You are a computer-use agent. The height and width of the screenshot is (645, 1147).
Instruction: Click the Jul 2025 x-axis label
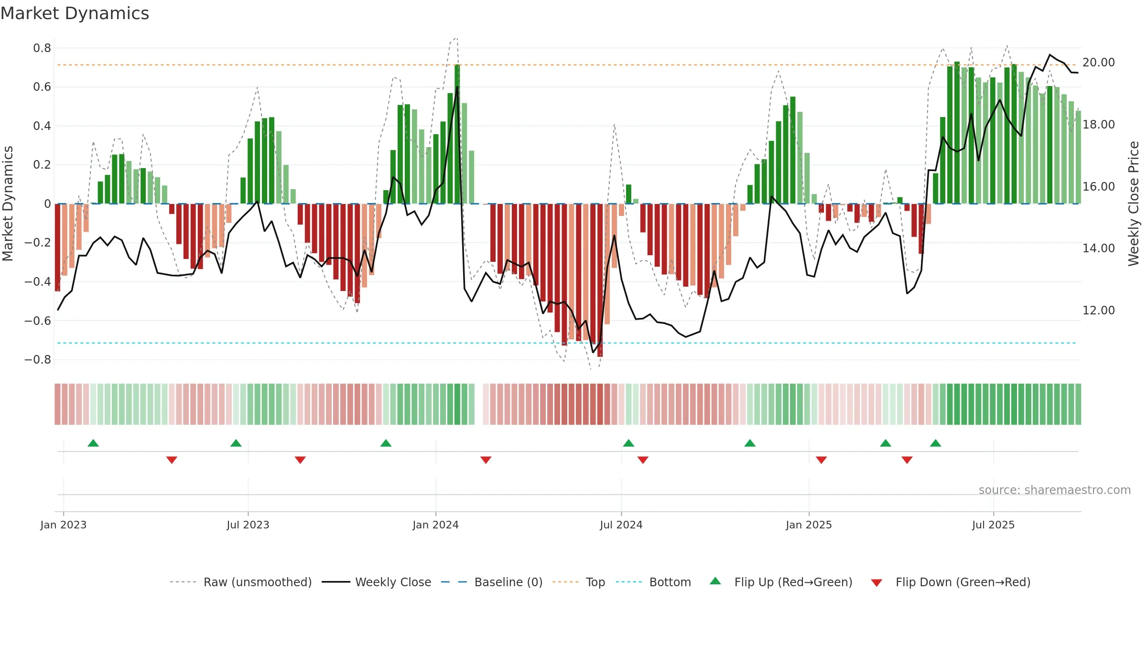(x=994, y=525)
